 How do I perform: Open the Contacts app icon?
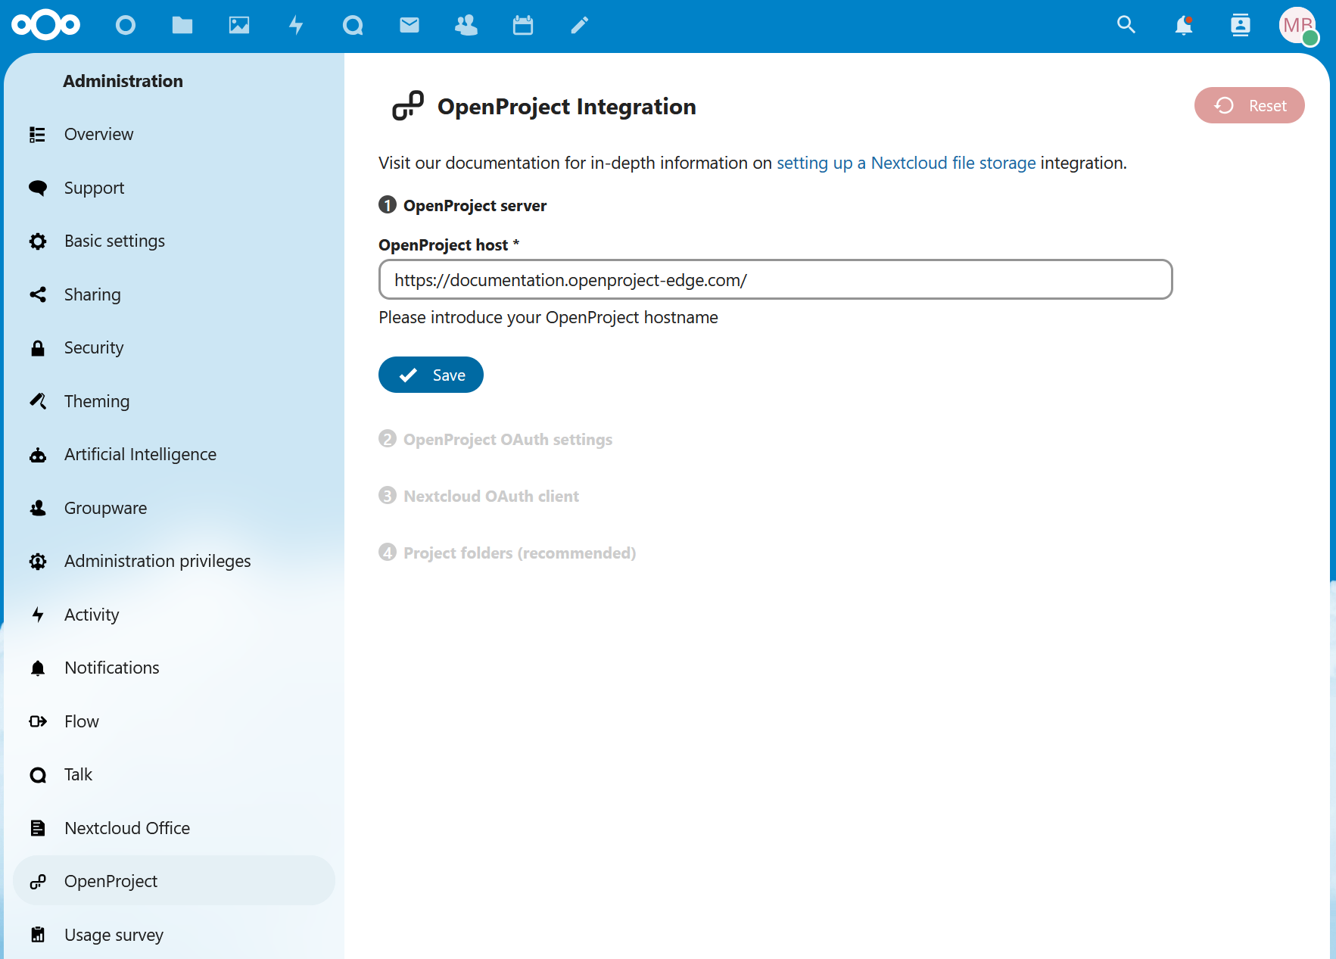point(466,25)
